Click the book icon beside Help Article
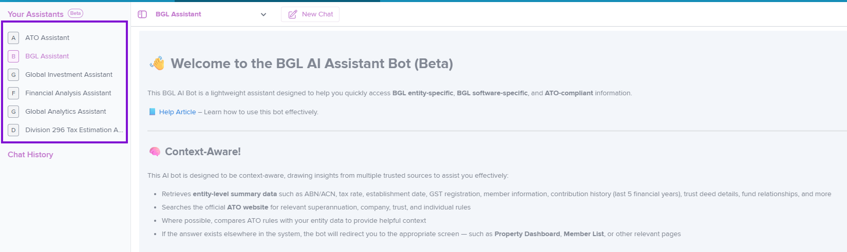Image resolution: width=847 pixels, height=252 pixels. coord(152,112)
